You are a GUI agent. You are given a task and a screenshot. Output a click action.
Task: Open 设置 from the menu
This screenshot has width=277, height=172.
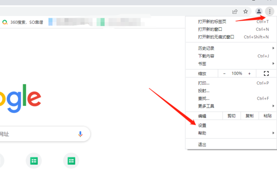[x=231, y=126]
